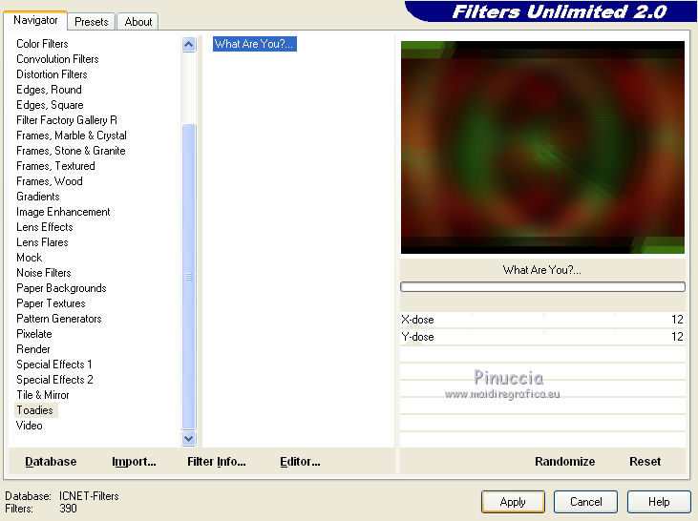Select the Video category
Viewport: 698px width, 521px height.
click(30, 426)
